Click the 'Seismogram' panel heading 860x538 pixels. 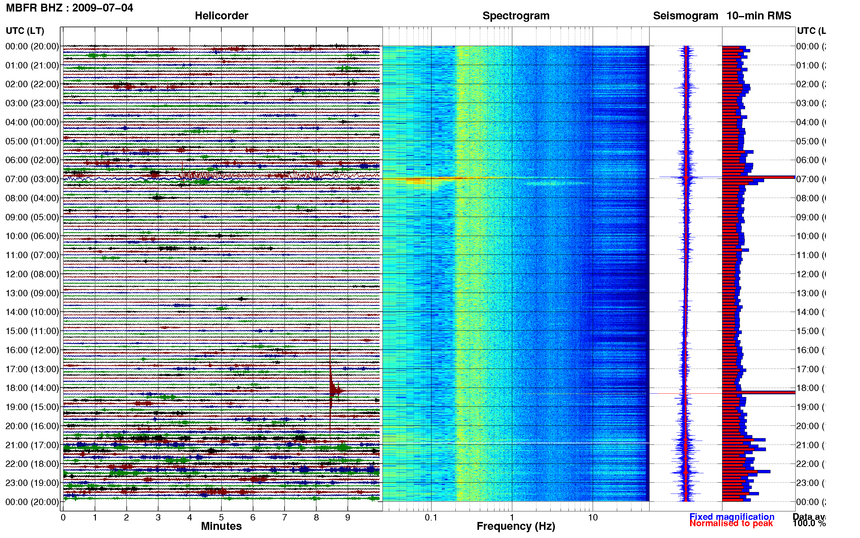point(686,16)
